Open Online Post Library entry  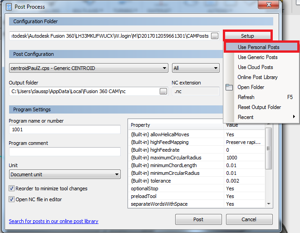click(x=261, y=77)
